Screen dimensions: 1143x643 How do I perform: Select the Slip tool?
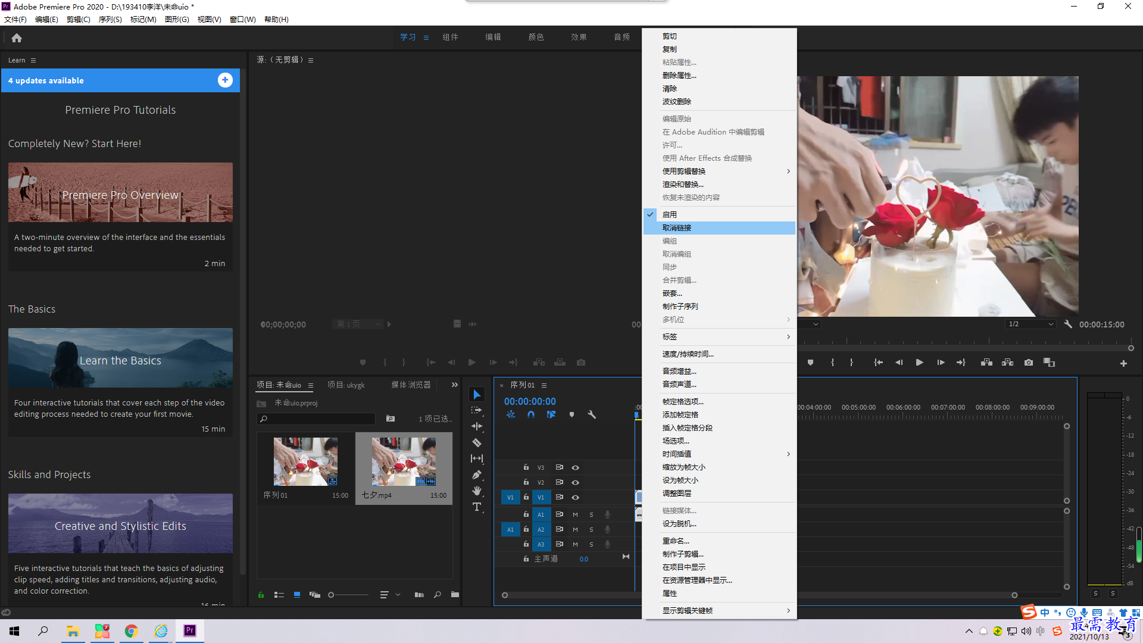(x=477, y=458)
